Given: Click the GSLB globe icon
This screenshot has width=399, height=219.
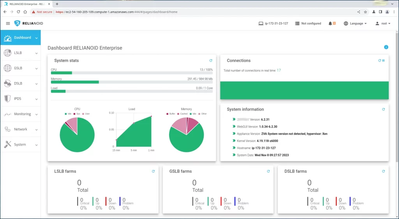Looking at the screenshot, I should (x=8, y=68).
